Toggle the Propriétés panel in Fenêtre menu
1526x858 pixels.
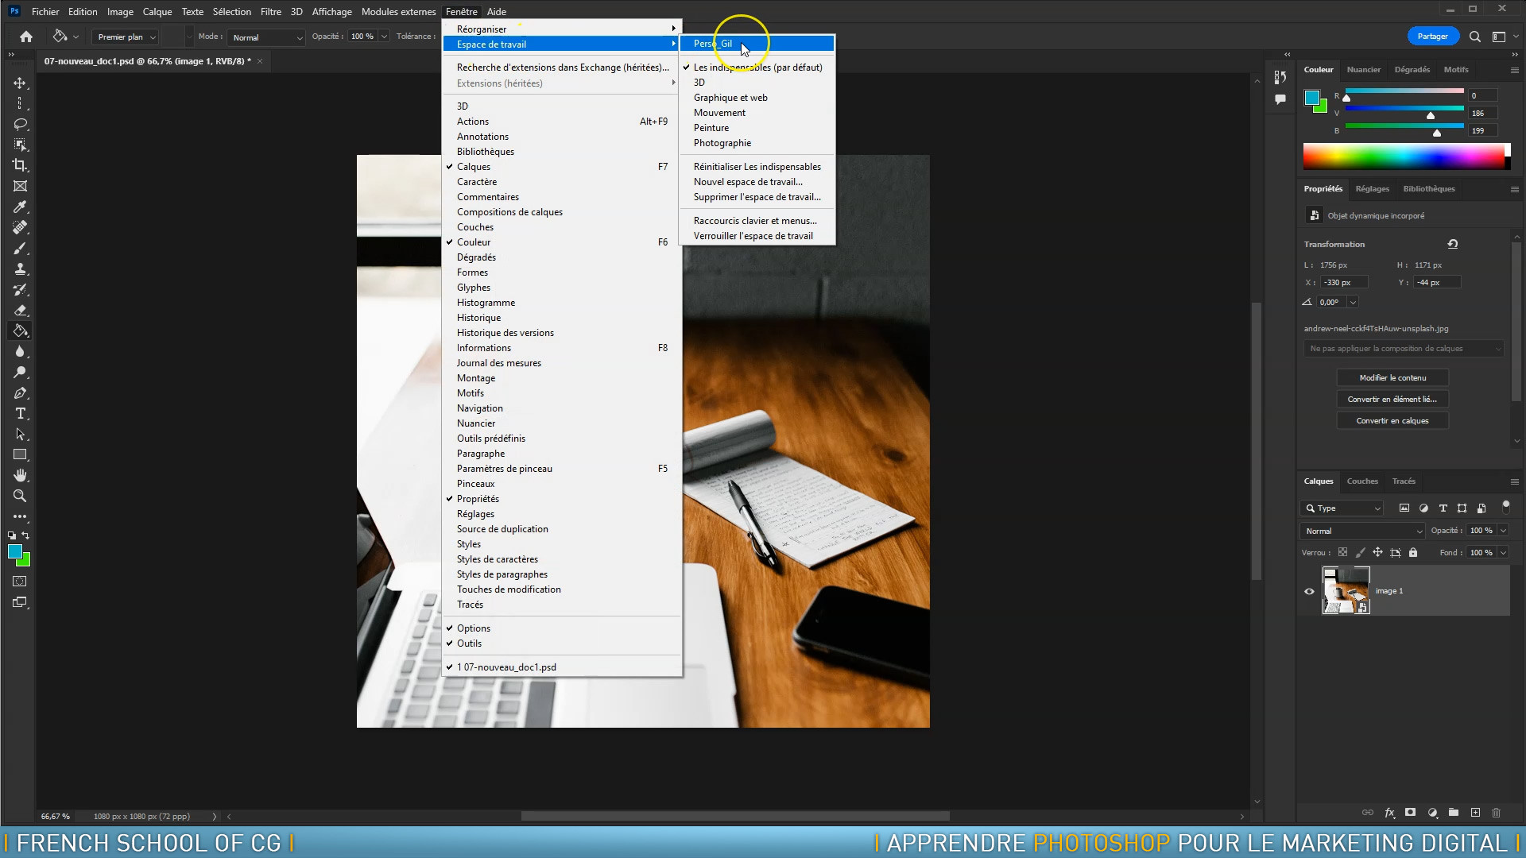(562, 499)
